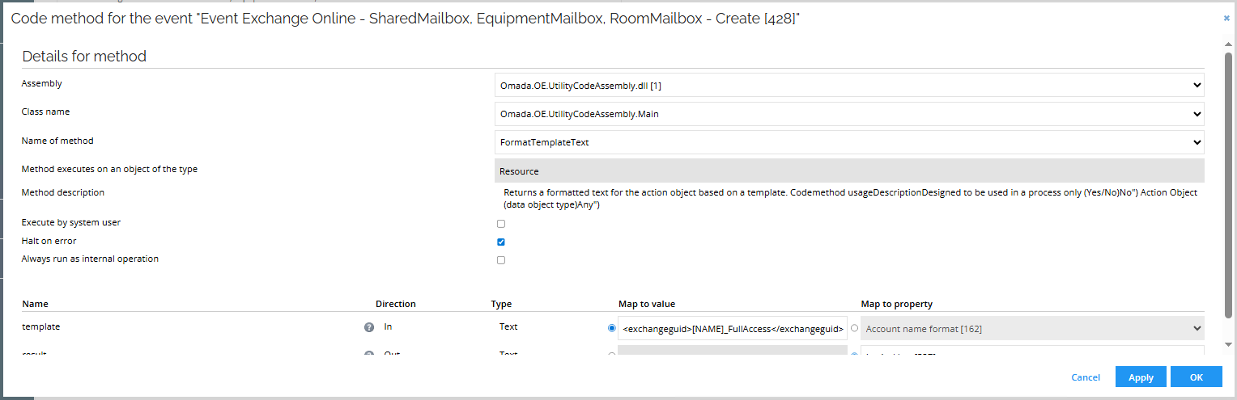Click the Cancel link
1237x400 pixels.
(x=1086, y=377)
